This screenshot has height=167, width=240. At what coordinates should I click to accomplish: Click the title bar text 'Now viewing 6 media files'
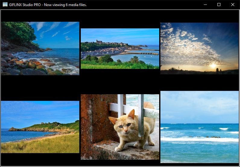(65, 5)
